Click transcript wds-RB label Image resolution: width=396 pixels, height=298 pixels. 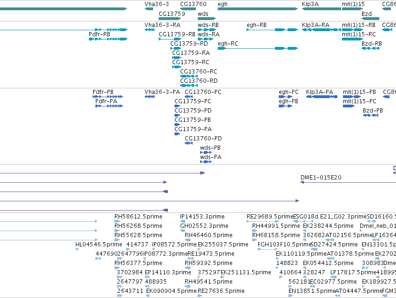click(x=208, y=25)
